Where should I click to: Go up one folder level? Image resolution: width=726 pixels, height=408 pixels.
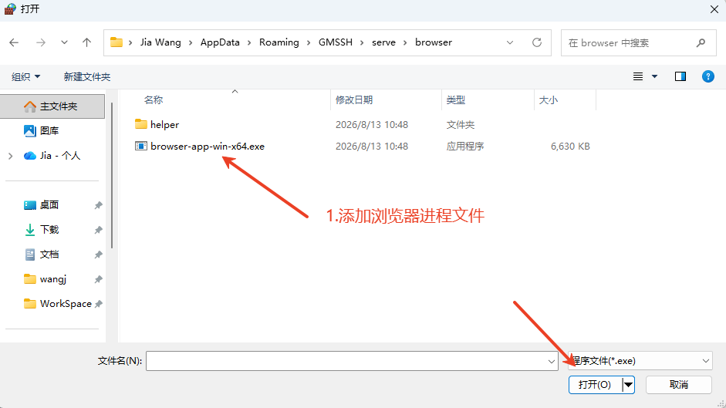86,42
